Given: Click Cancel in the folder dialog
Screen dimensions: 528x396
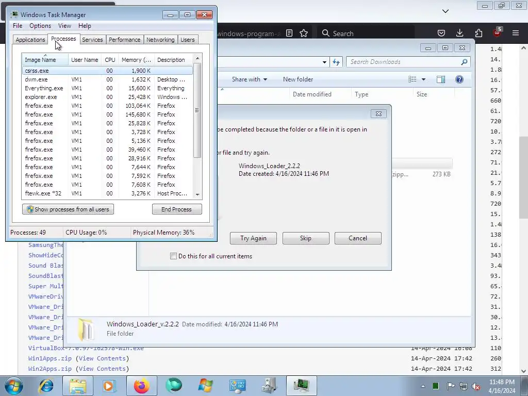Looking at the screenshot, I should 358,238.
